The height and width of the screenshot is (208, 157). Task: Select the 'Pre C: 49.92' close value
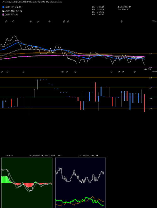tap(98, 14)
